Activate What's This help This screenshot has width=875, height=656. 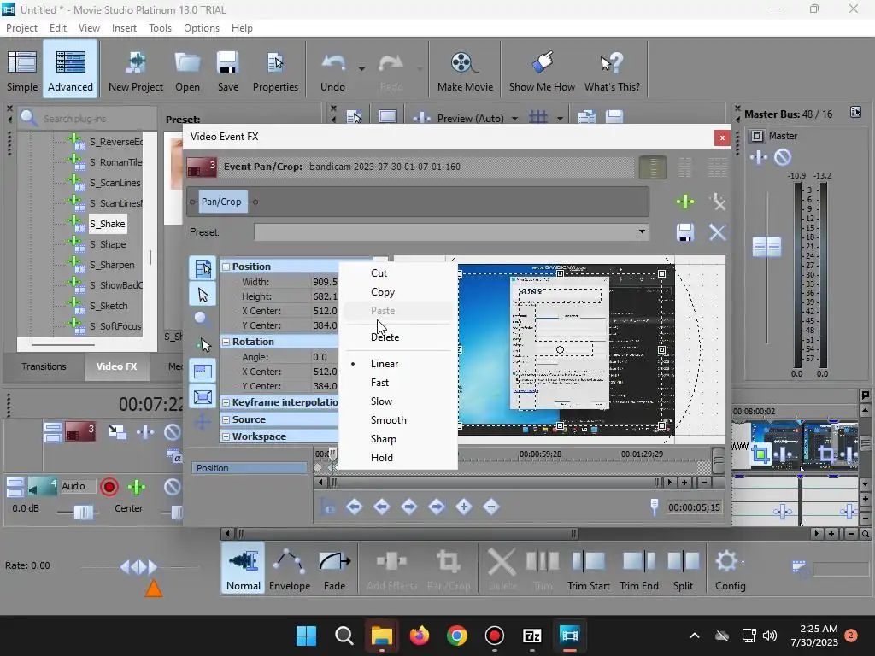[612, 70]
